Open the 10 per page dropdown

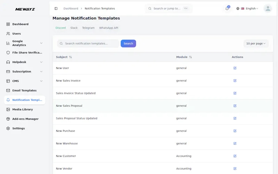[x=256, y=43]
